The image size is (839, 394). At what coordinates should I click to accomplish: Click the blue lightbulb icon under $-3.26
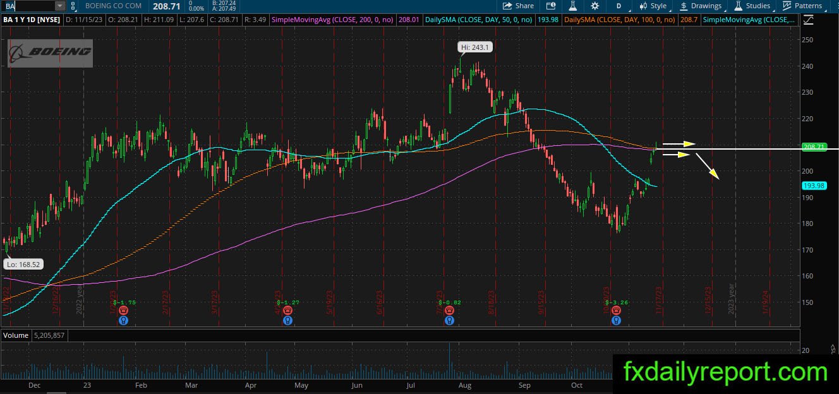(x=616, y=320)
